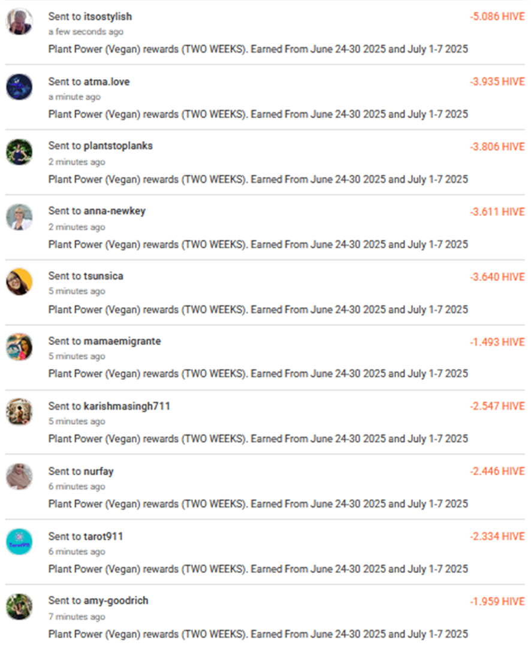Click the karishmasingh711 username link
The height and width of the screenshot is (645, 531).
[126, 406]
